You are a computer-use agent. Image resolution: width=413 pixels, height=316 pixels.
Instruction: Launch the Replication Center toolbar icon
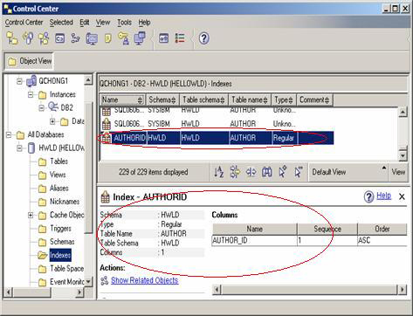click(28, 38)
